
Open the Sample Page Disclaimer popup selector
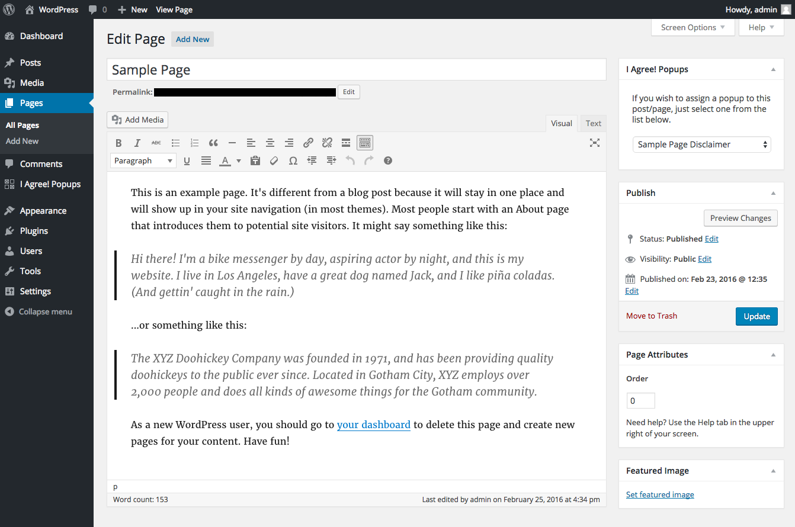click(x=701, y=144)
